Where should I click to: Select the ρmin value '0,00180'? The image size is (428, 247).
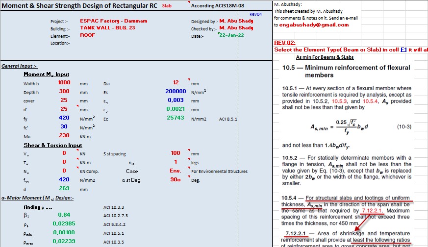click(64, 232)
